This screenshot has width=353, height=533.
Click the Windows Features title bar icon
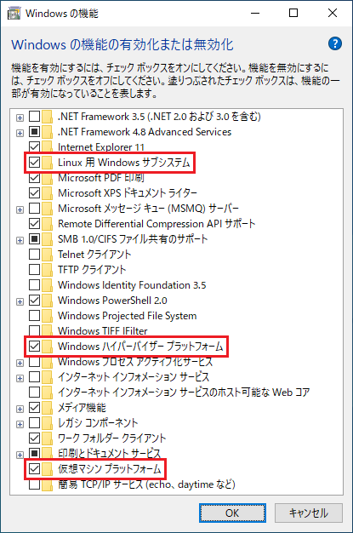[14, 14]
